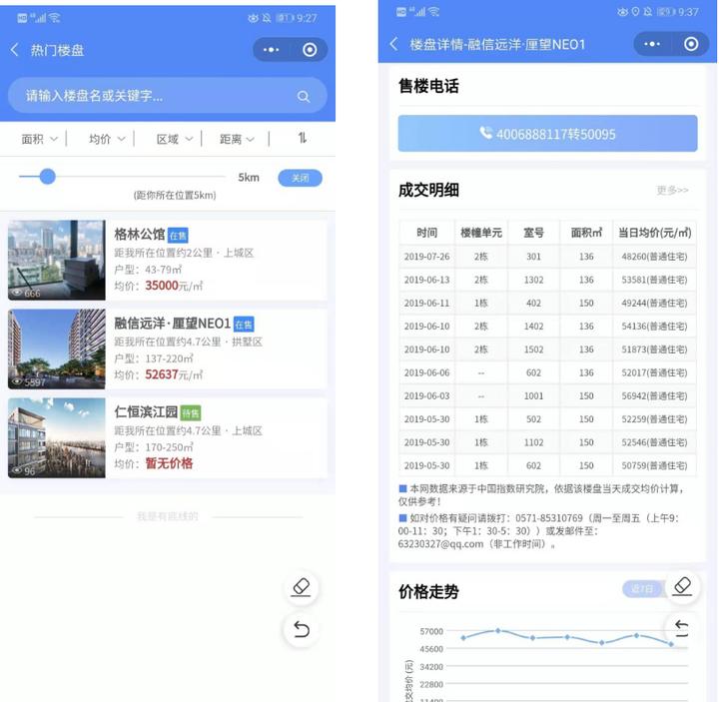This screenshot has width=719, height=702.
Task: Click the 楼幢单元 column header
Action: (481, 233)
